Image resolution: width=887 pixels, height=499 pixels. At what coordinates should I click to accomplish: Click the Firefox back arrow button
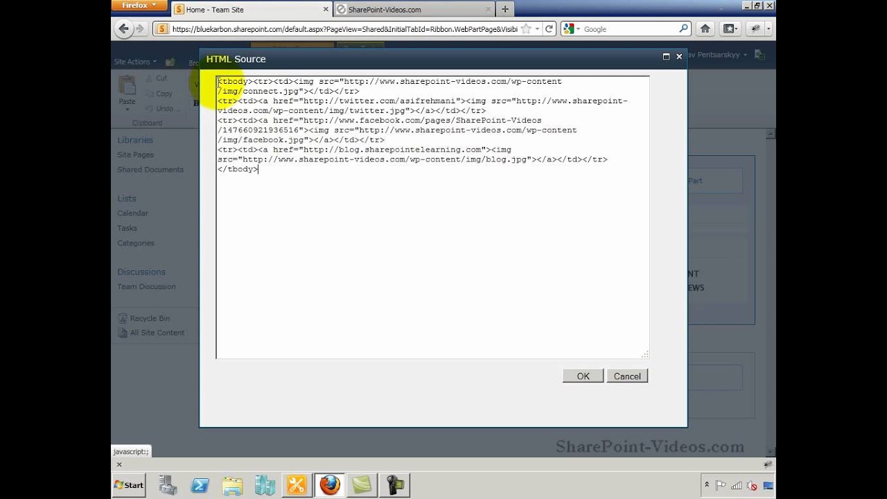(x=124, y=28)
